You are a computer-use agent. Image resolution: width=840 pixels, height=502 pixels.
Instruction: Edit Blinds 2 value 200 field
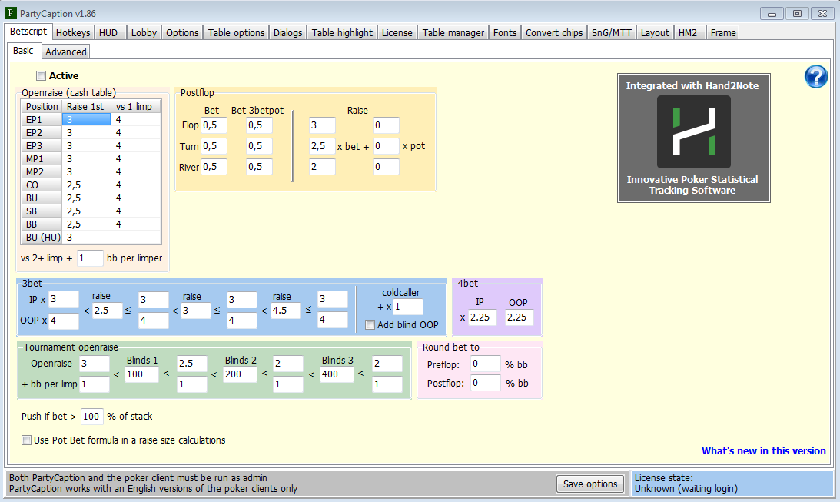[x=240, y=374]
